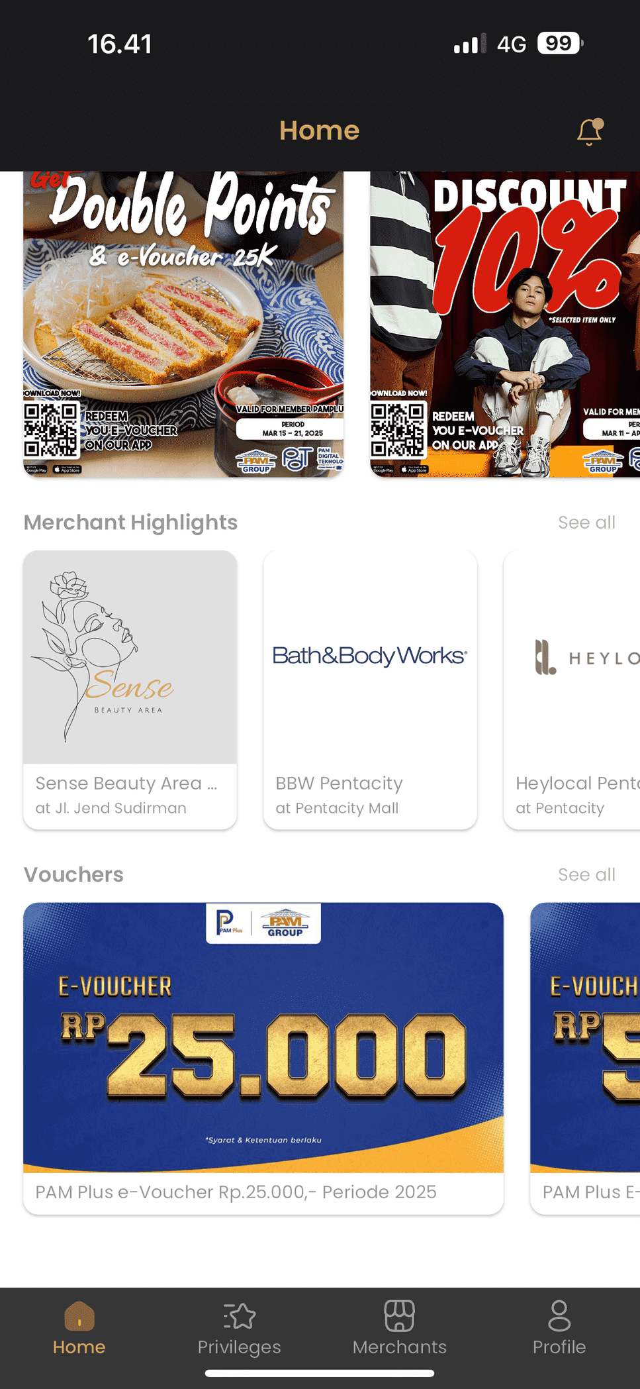Switch to the Privileges tab label

[239, 1347]
